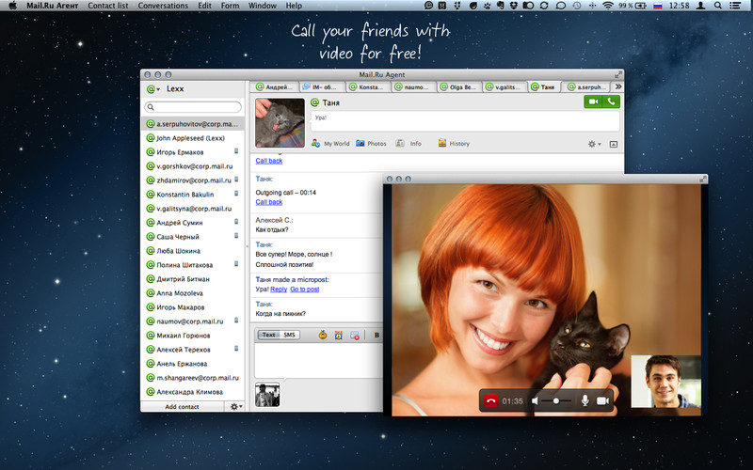Switch to the Olga Be... conversation tab
Viewport: 753px width, 470px height.
click(459, 86)
